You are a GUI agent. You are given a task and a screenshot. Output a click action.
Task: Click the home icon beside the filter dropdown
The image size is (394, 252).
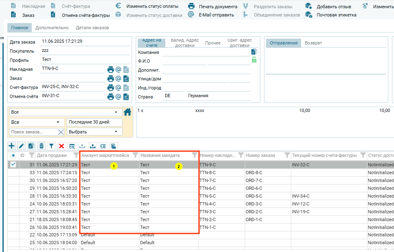127,112
